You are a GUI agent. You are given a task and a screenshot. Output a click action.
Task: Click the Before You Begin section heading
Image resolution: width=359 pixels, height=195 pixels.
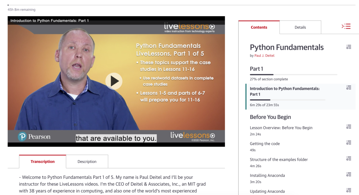(270, 117)
